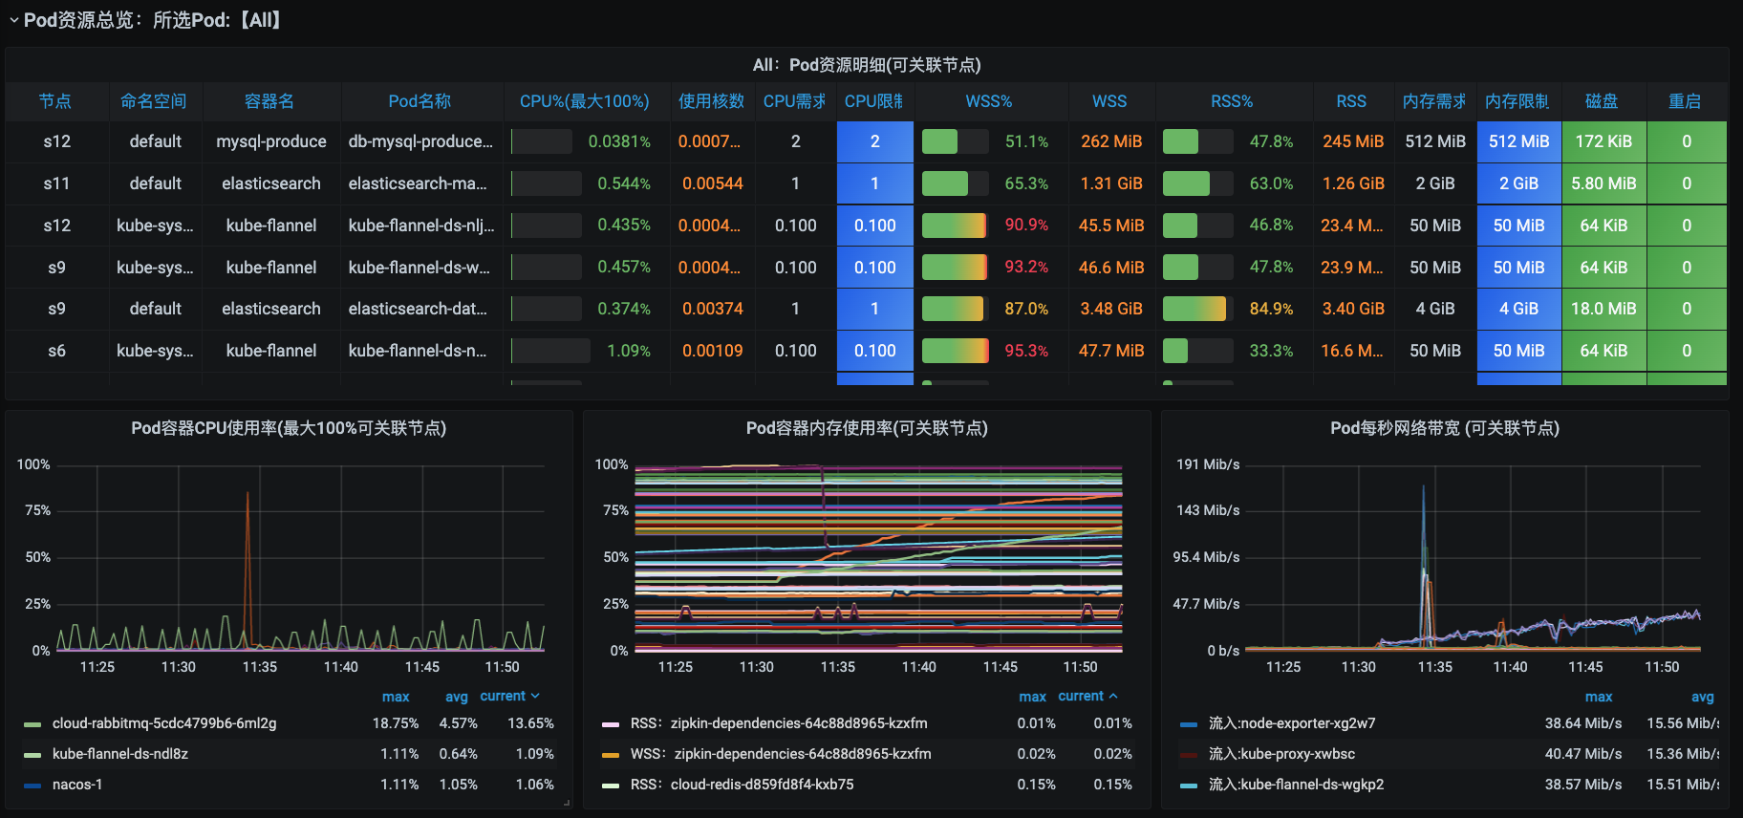
Task: Sort network legend by max column
Action: 1599,697
